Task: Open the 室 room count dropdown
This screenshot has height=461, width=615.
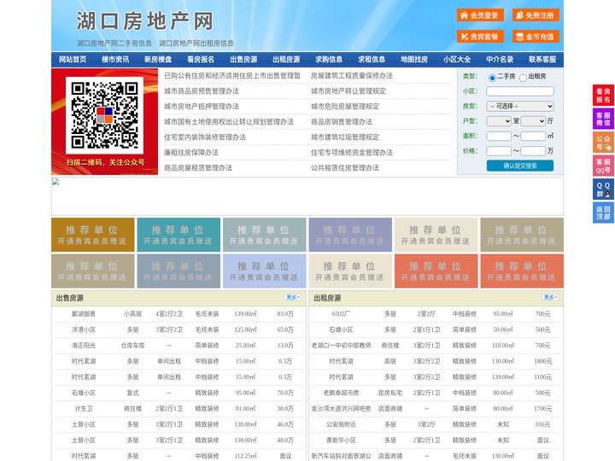Action: pos(499,121)
